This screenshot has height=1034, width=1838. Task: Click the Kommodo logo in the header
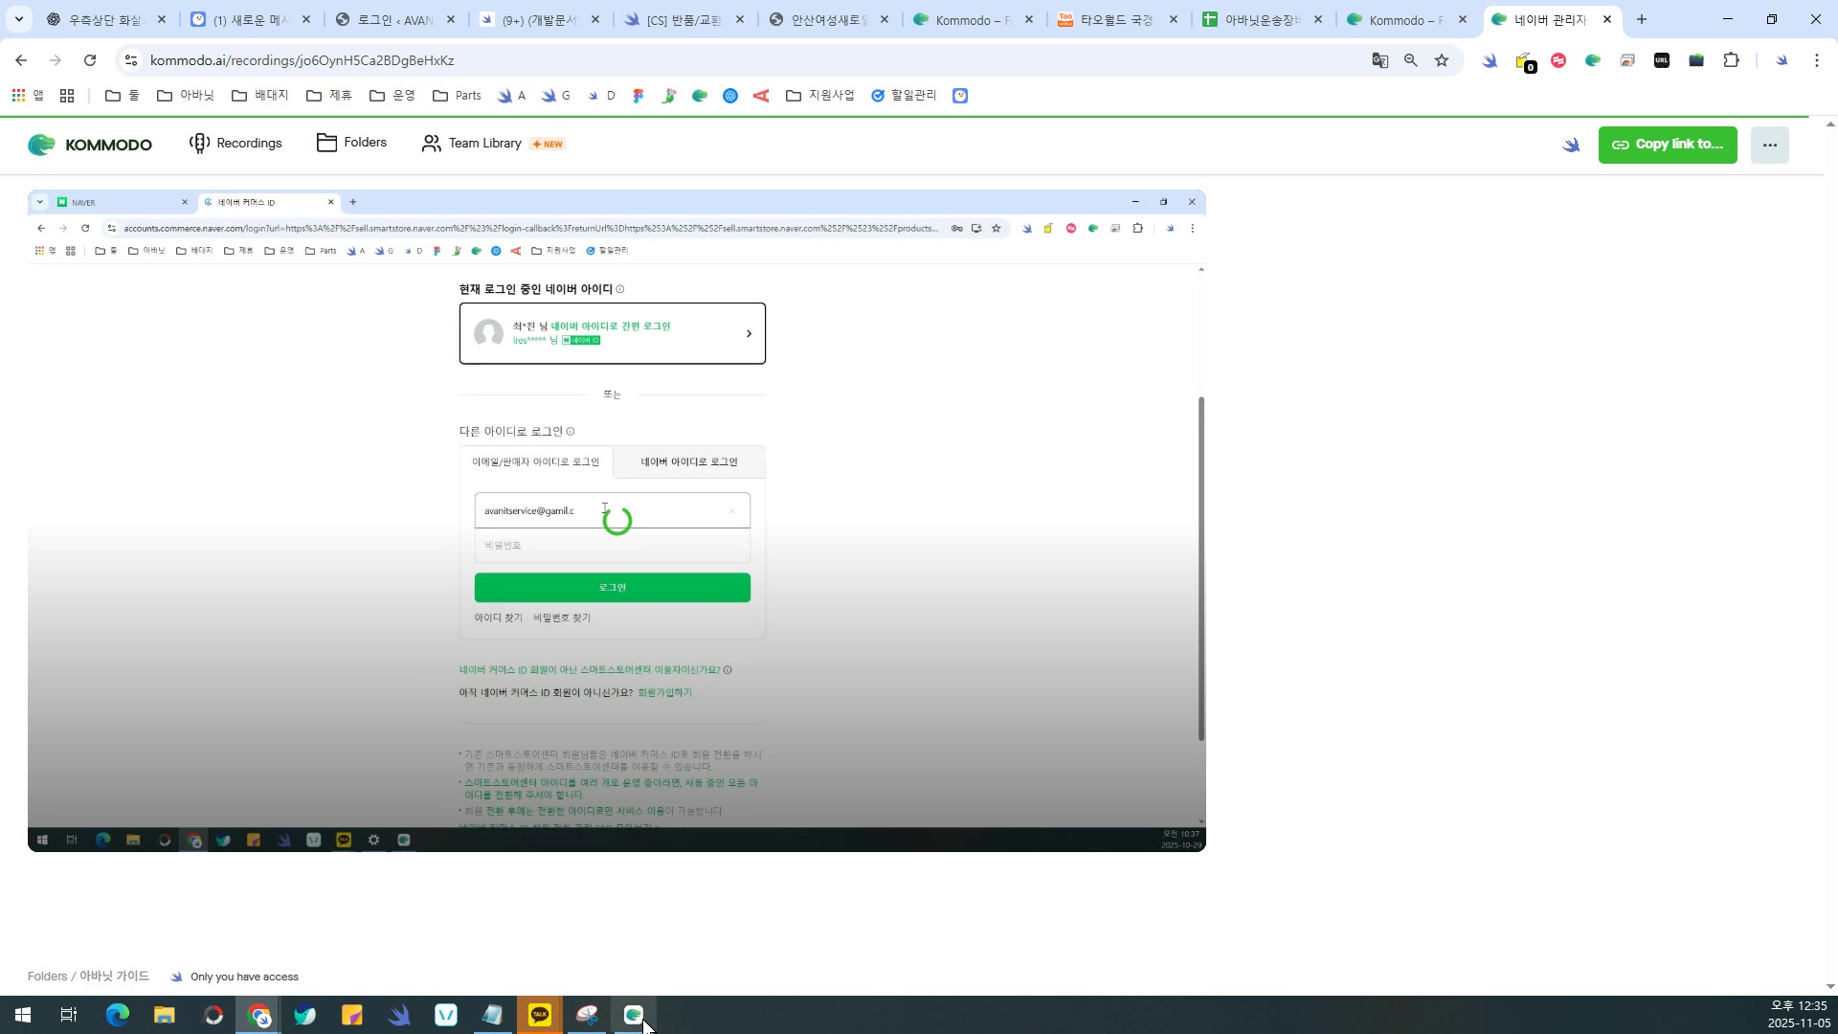pos(90,145)
